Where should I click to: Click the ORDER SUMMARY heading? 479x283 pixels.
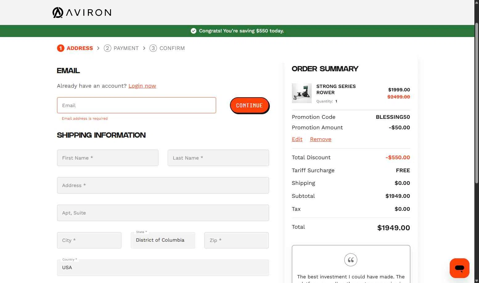[x=325, y=69]
